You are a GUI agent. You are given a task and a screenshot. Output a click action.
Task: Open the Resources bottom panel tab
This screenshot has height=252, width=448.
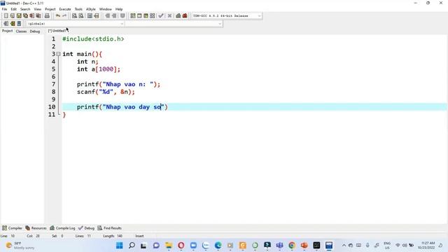[36, 228]
